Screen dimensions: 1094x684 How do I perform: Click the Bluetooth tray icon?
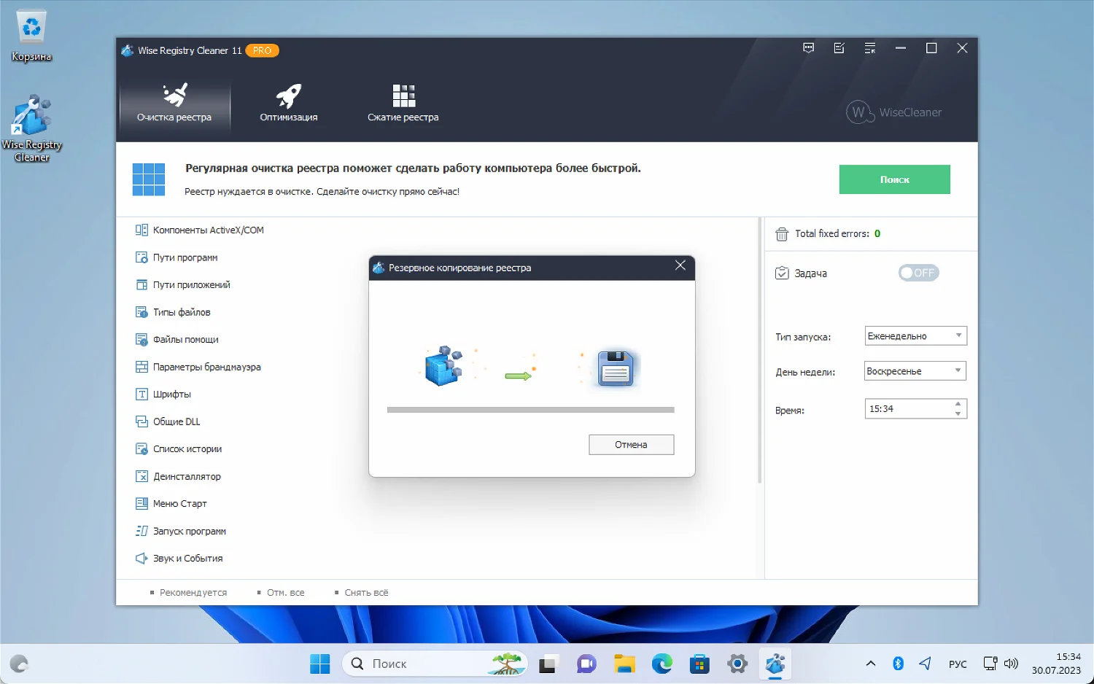pos(899,664)
